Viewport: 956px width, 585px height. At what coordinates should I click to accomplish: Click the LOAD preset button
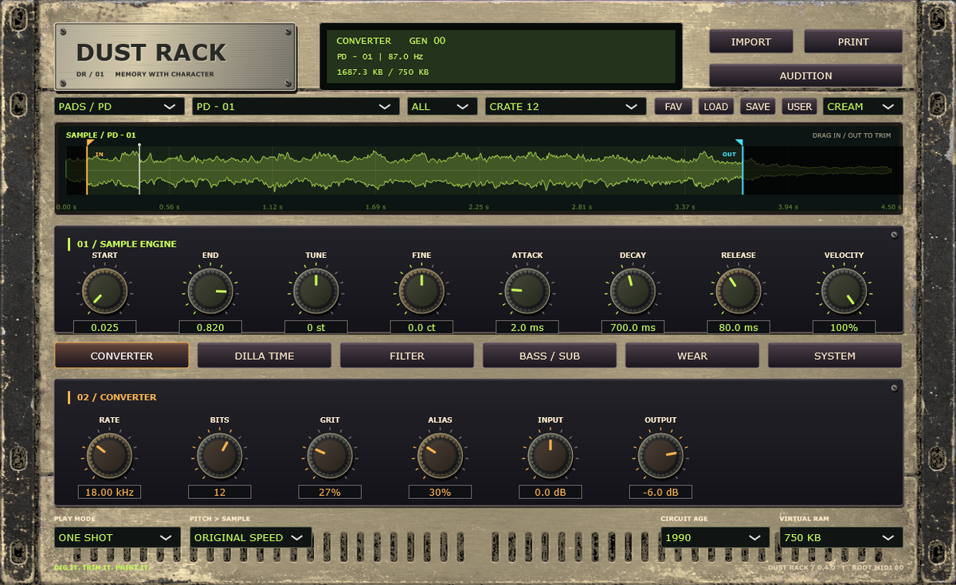point(715,107)
